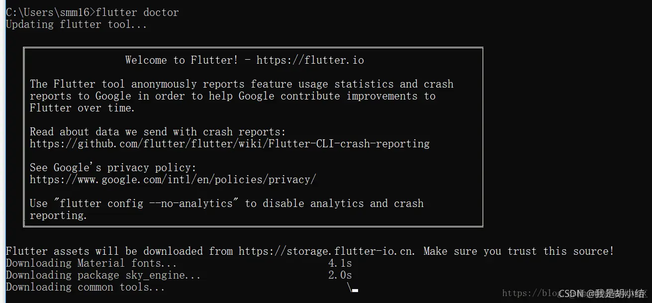Click the "Downloading common tools..." line
652x303 pixels.
click(86, 287)
